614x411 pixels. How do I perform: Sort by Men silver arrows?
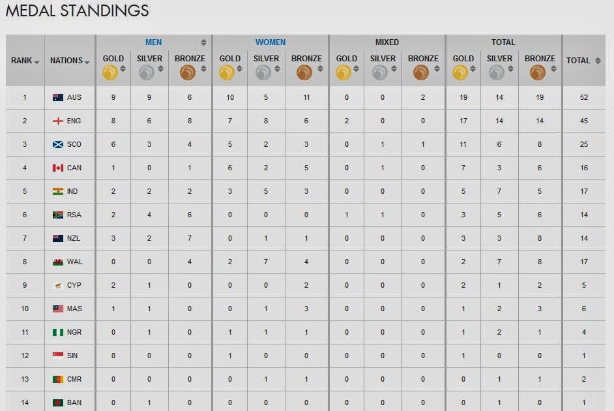pos(160,69)
